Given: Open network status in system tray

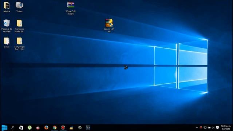Looking at the screenshot, I should pos(205,128).
